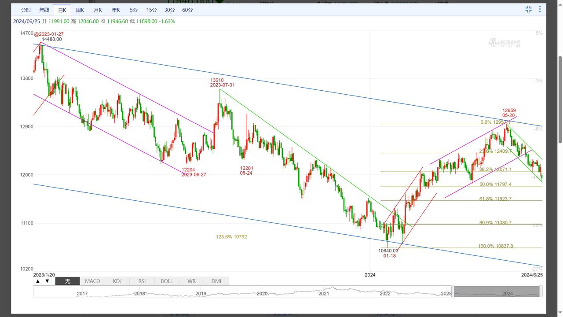
Task: Select the 日K daily candlestick tab
Action: pos(62,10)
